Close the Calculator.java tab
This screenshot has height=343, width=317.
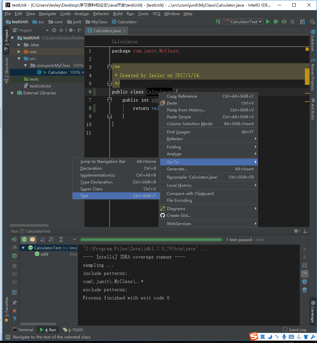tap(124, 30)
